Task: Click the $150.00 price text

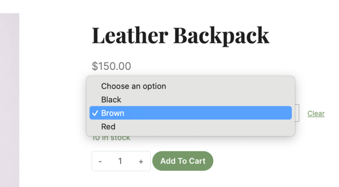Action: tap(111, 66)
